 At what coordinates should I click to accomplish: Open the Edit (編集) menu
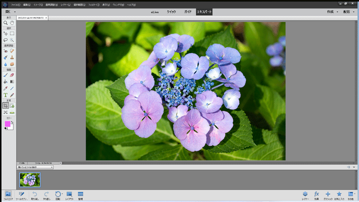27,5
